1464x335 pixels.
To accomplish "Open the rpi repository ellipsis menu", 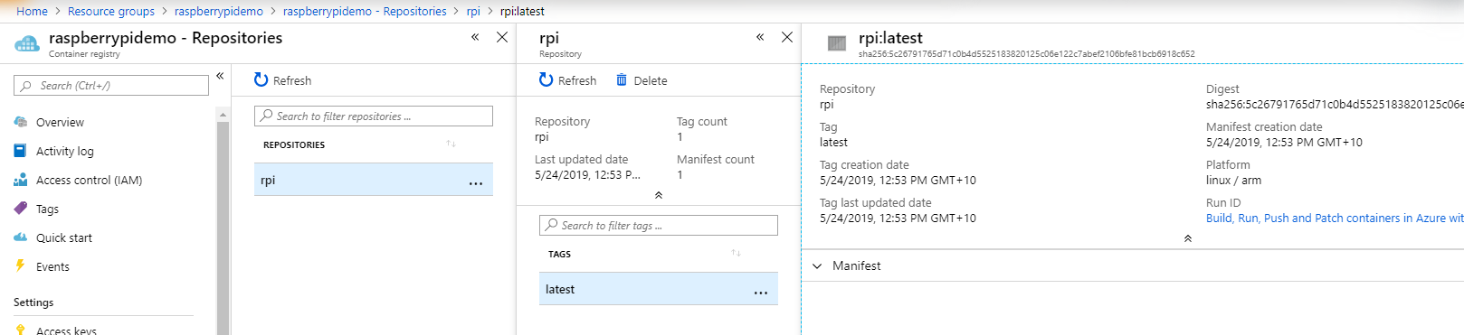I will [476, 183].
